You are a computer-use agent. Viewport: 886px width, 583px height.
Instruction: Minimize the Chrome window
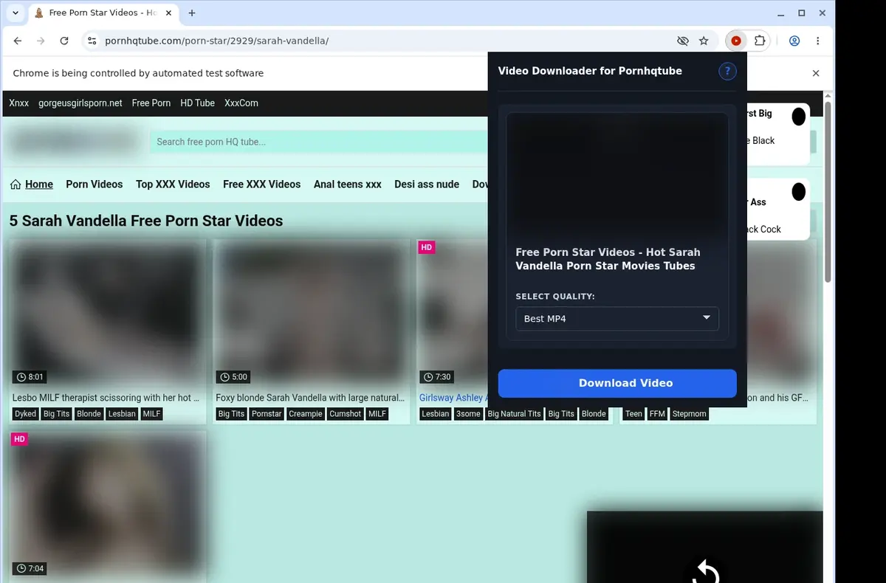tap(782, 13)
